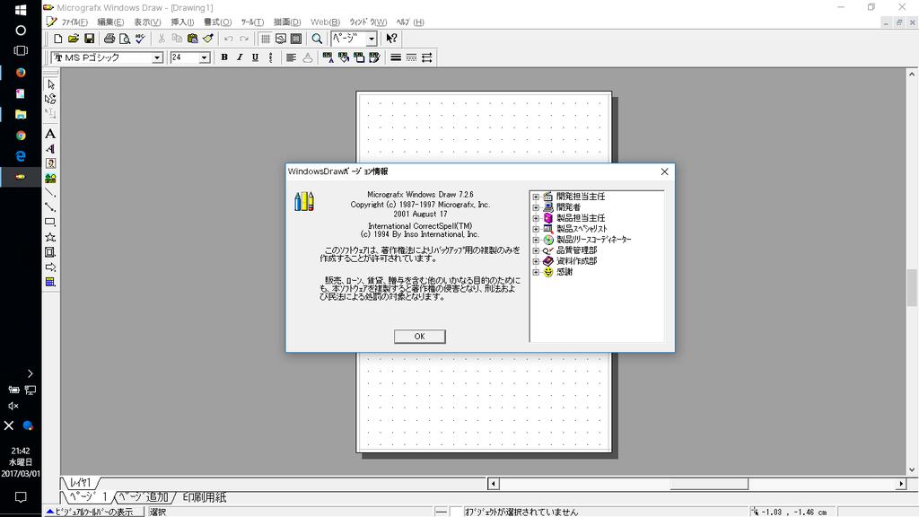Viewport: 919px width, 517px height.
Task: Expand the 資料作成部 tree node
Action: tap(536, 261)
